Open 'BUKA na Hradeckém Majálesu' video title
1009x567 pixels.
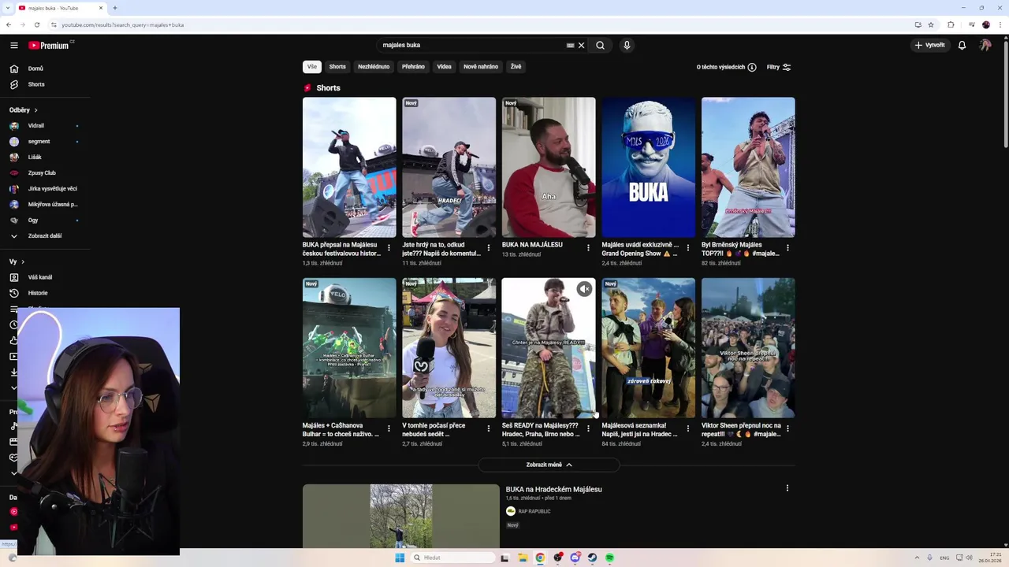(553, 489)
